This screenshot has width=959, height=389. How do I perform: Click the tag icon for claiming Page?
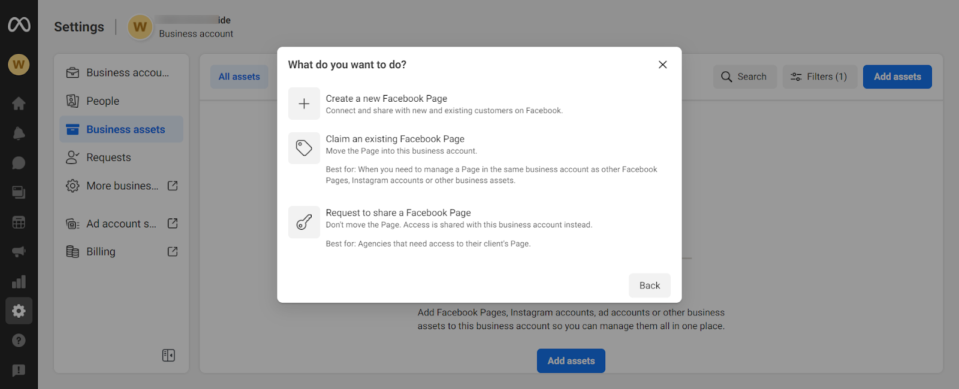pyautogui.click(x=304, y=148)
